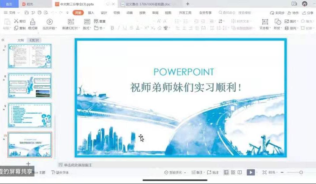Expand the 版式 layout dropdown
Screen dimensions: 316x184
87,28
